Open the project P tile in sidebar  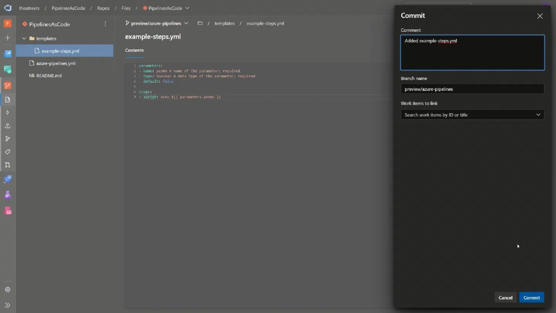tap(7, 24)
